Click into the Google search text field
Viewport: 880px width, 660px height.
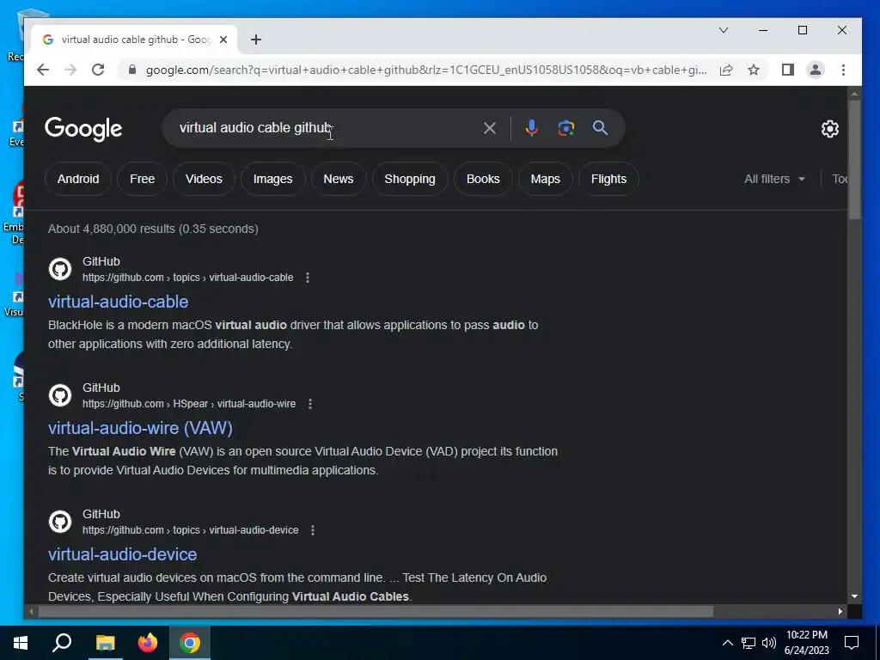pos(326,128)
